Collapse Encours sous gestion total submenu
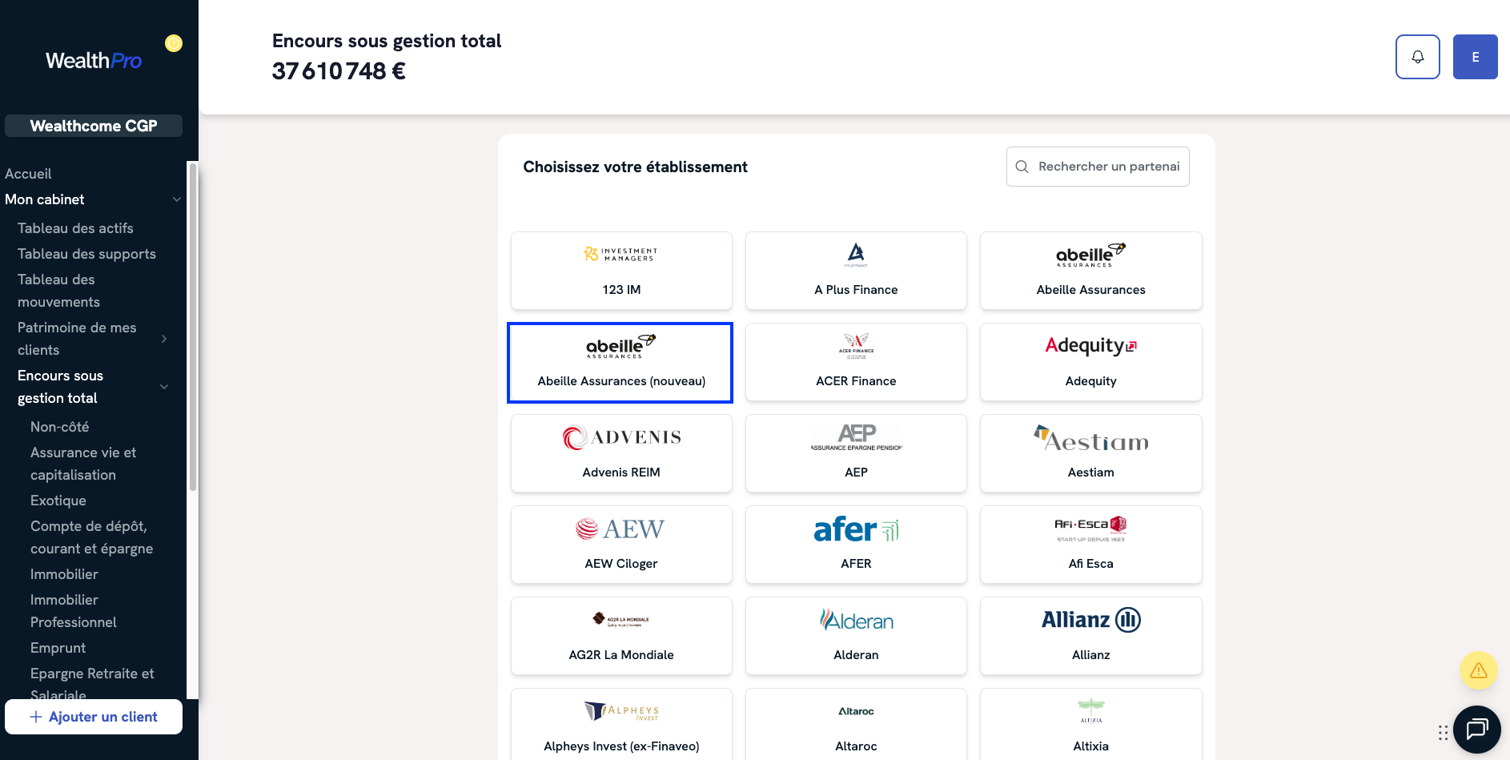Image resolution: width=1510 pixels, height=760 pixels. [x=164, y=387]
